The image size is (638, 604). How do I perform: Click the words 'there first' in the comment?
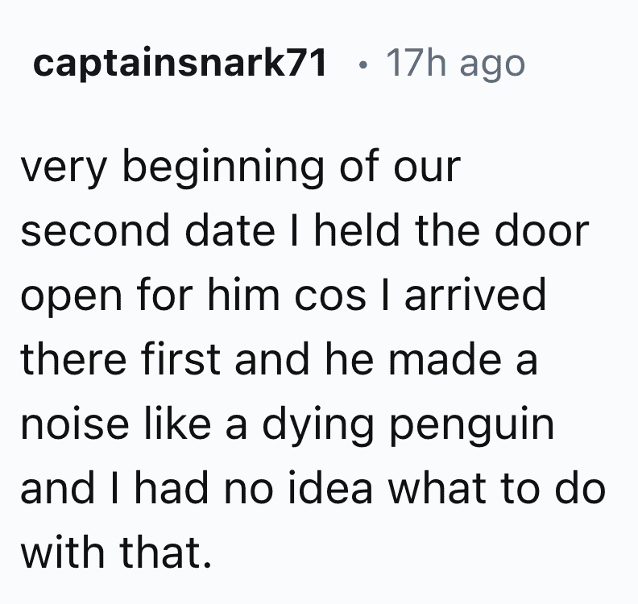coord(121,359)
